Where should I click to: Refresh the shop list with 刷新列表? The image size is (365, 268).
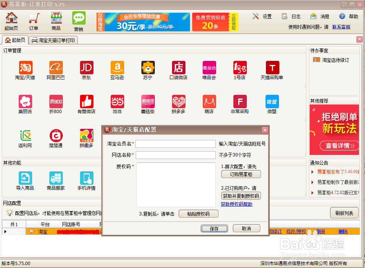pos(344,213)
